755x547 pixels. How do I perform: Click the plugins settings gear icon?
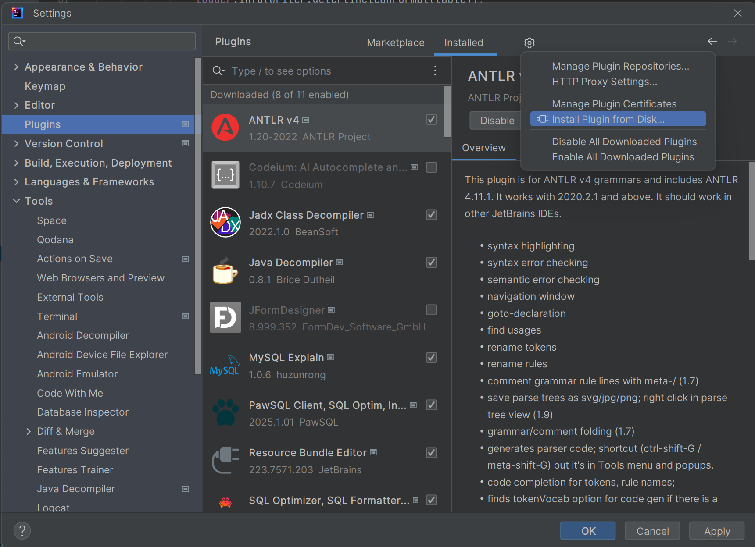point(529,43)
